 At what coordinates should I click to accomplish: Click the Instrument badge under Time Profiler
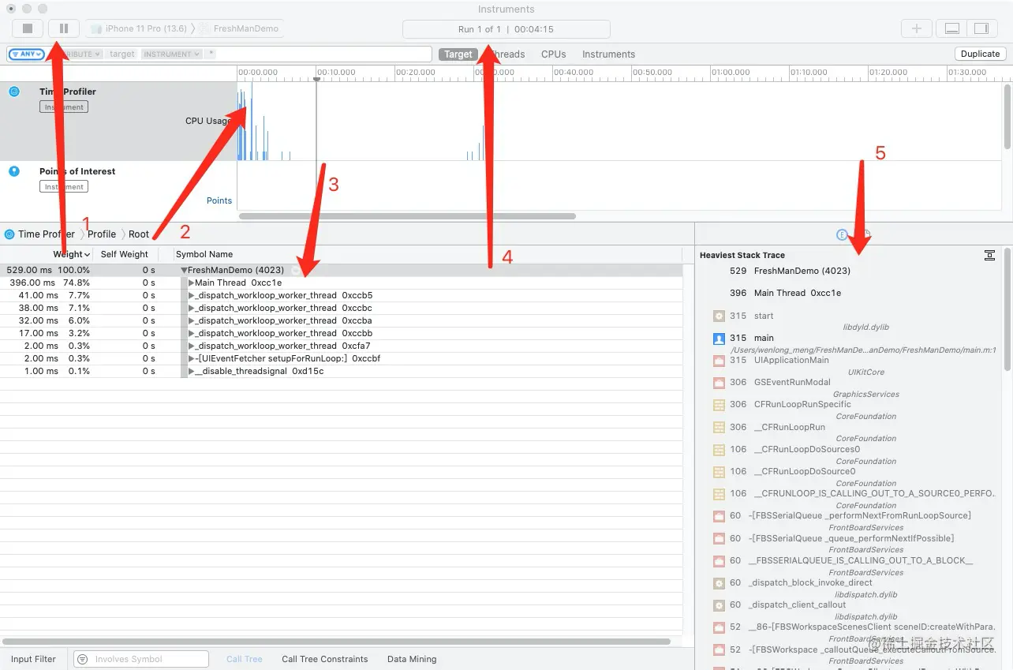point(64,107)
